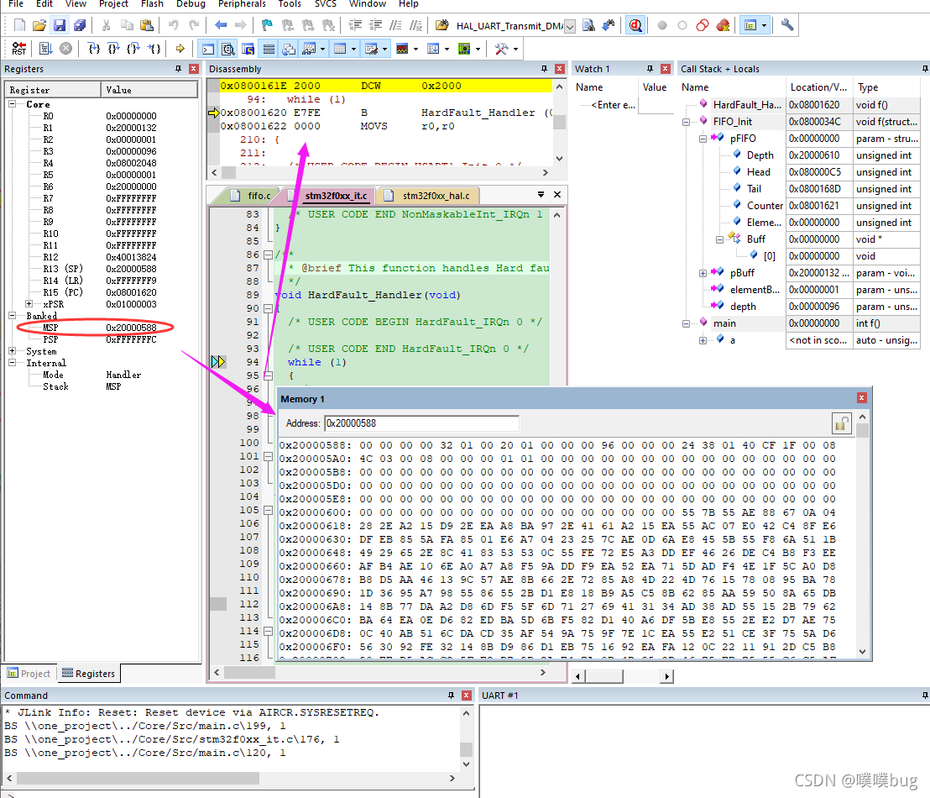Click Run to Cursor Line icon
The width and height of the screenshot is (930, 798).
pos(154,49)
